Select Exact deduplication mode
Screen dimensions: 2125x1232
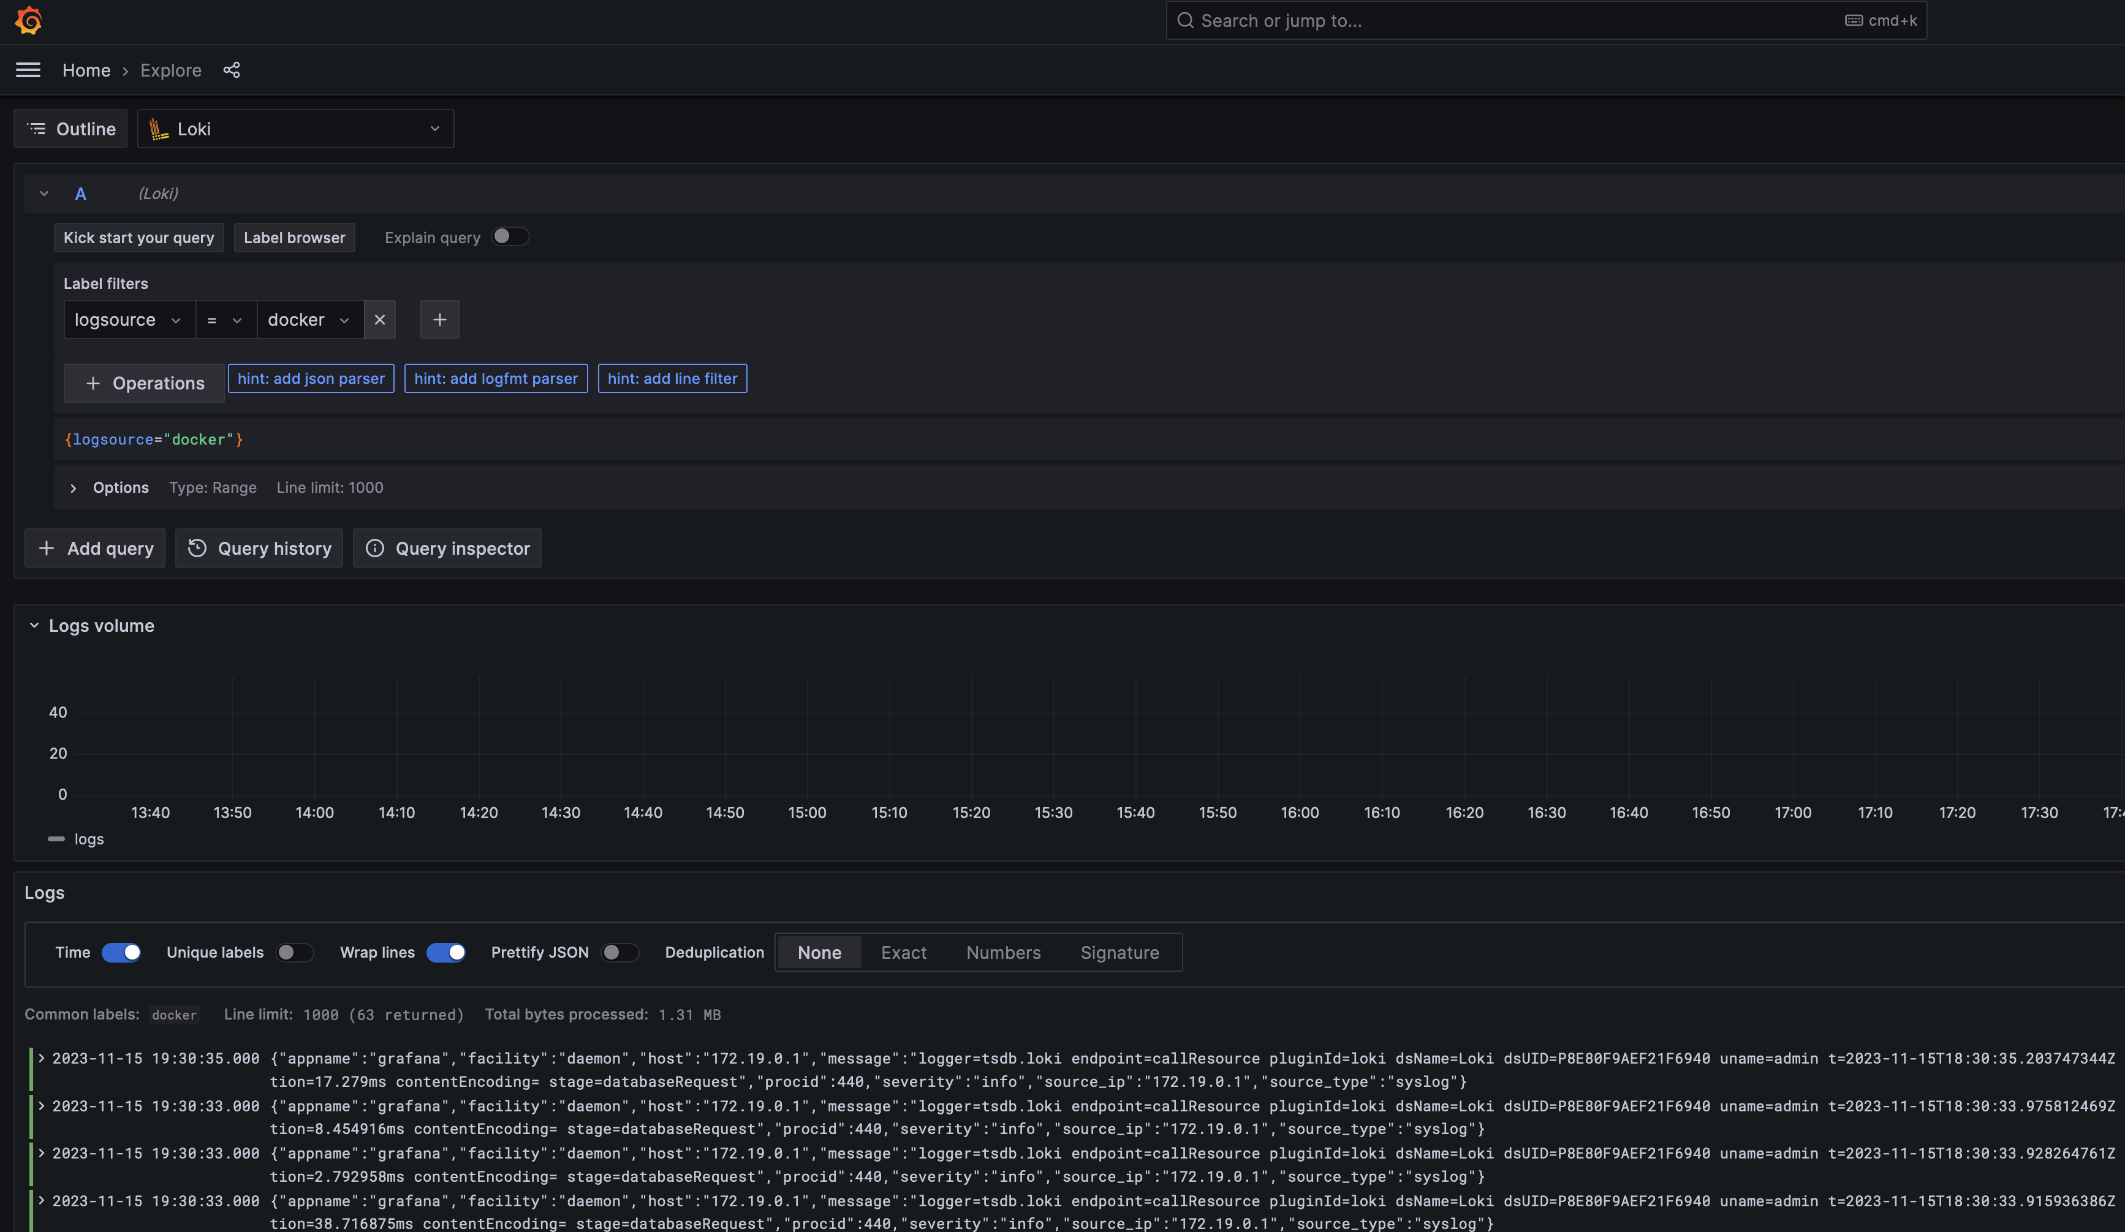(x=903, y=952)
